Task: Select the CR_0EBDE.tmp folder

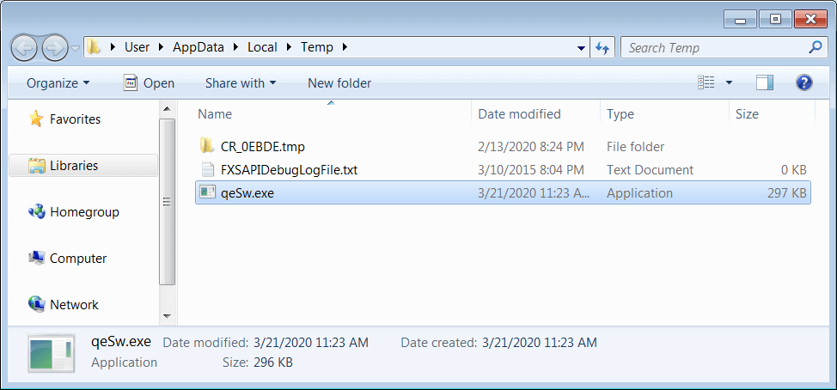Action: [x=252, y=146]
